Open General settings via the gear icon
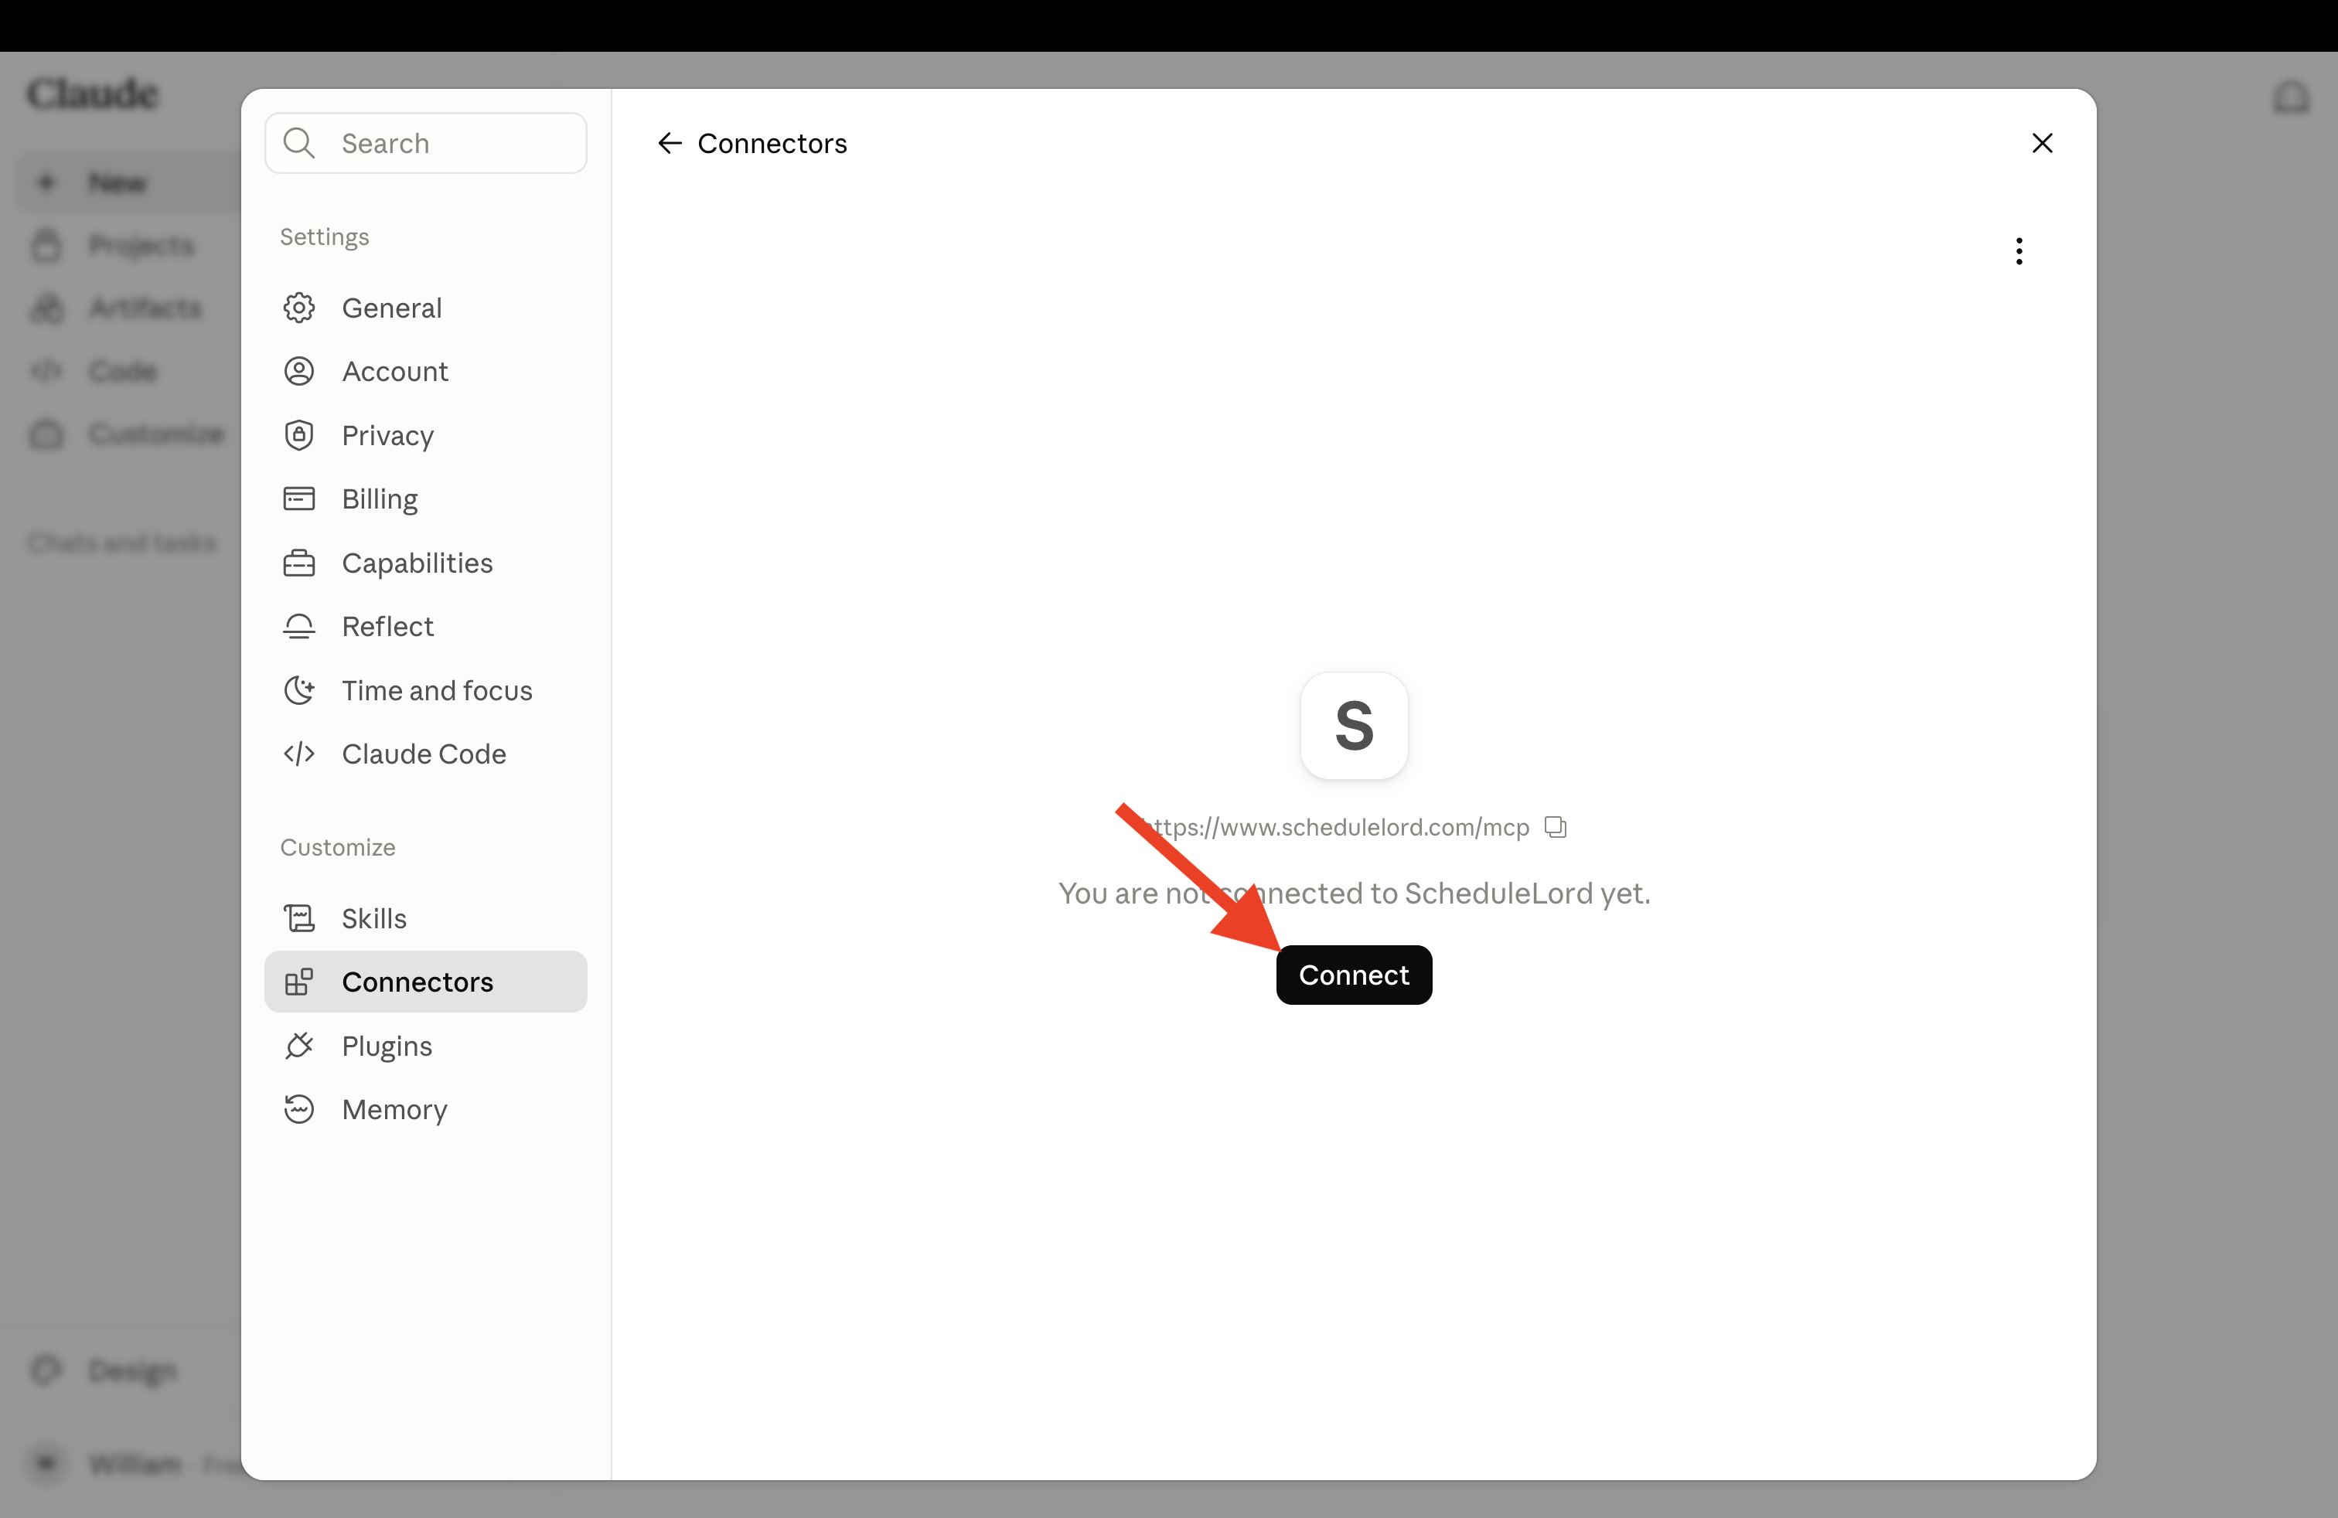2338x1518 pixels. click(298, 308)
